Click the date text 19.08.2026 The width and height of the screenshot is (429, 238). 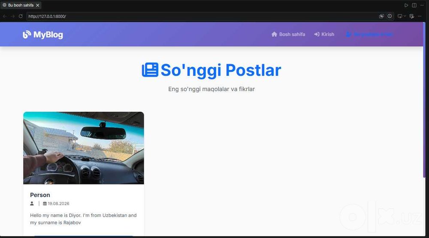tap(58, 204)
